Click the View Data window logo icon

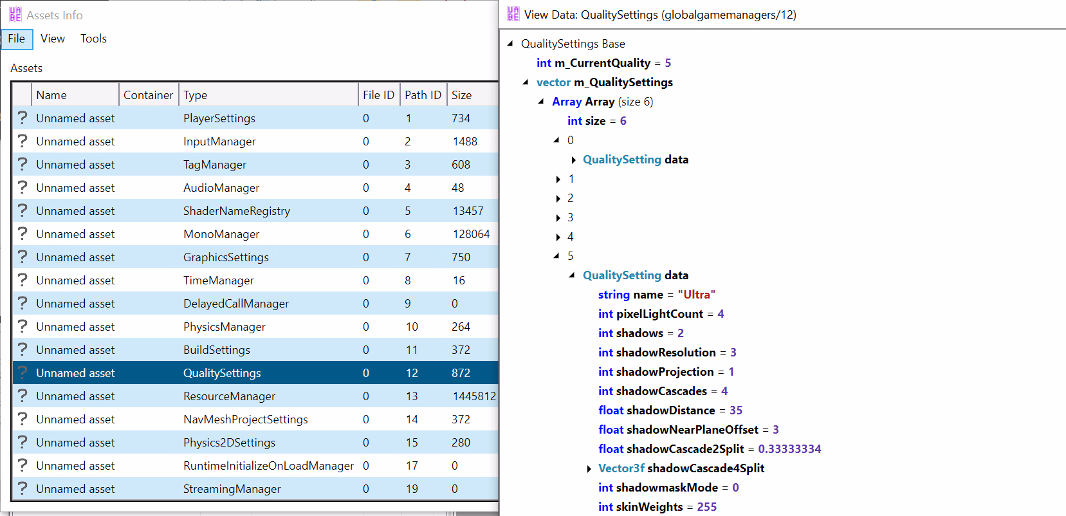(x=513, y=14)
